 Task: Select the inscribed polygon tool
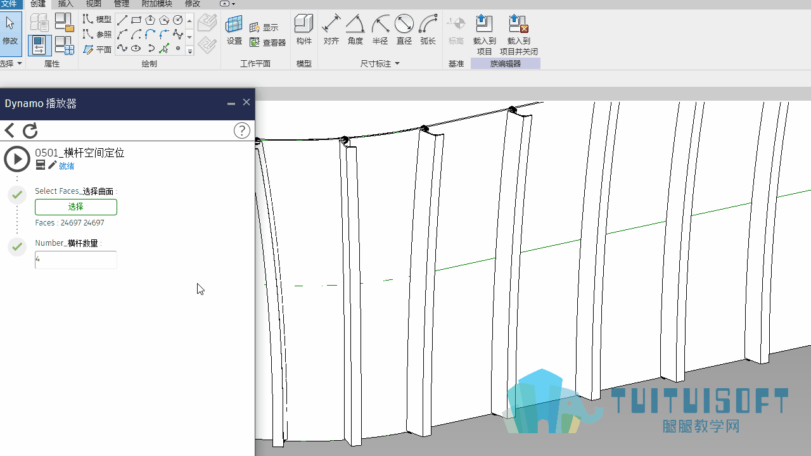pos(150,20)
